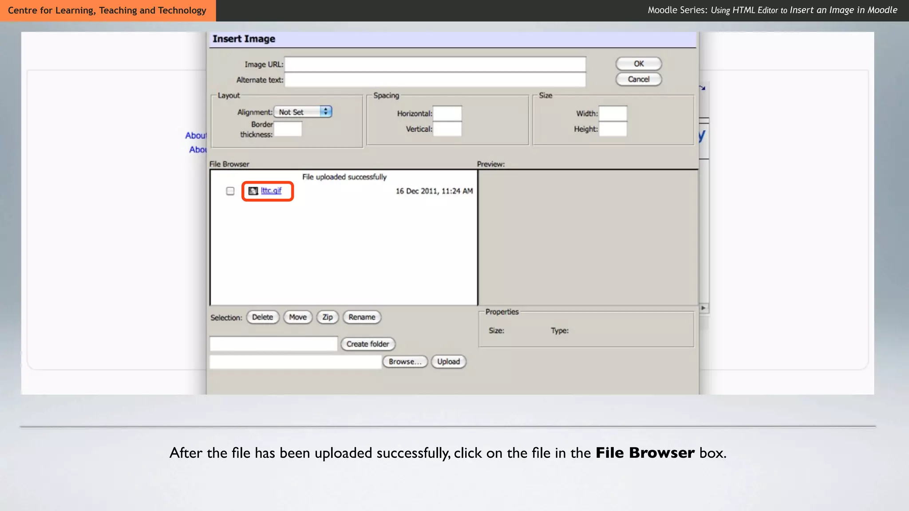Click the Upload button
Screen dimensions: 909x511
448,362
